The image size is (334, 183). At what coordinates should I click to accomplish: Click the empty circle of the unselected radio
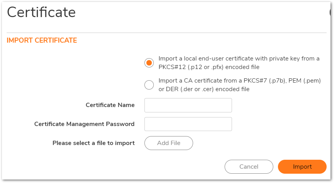pos(149,85)
